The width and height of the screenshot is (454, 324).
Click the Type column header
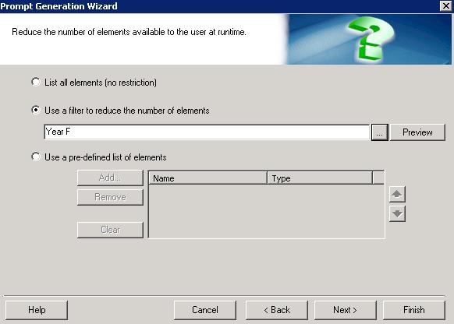320,178
